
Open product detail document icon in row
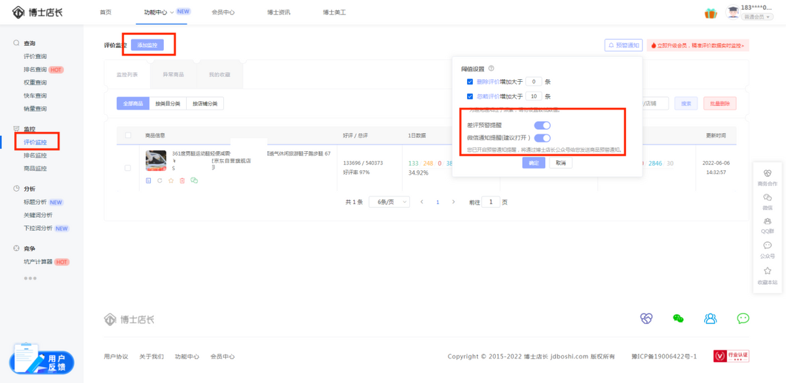[149, 181]
